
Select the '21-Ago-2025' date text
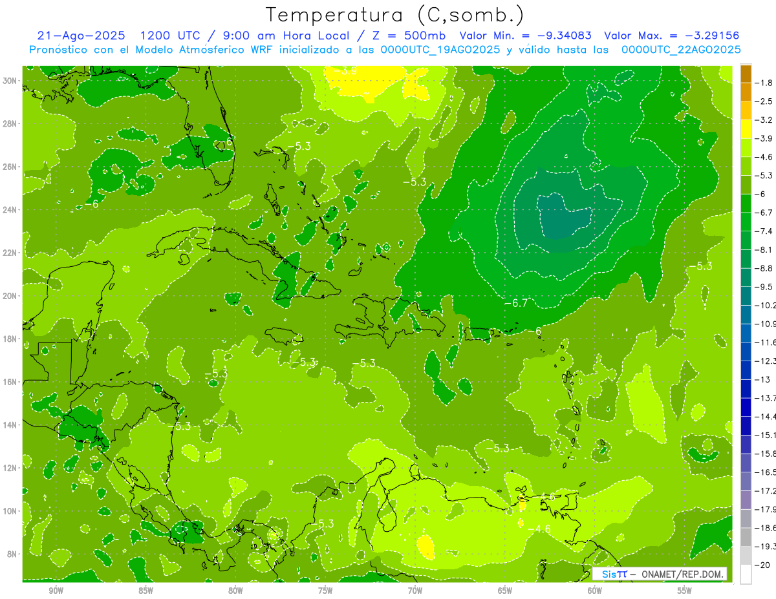81,36
